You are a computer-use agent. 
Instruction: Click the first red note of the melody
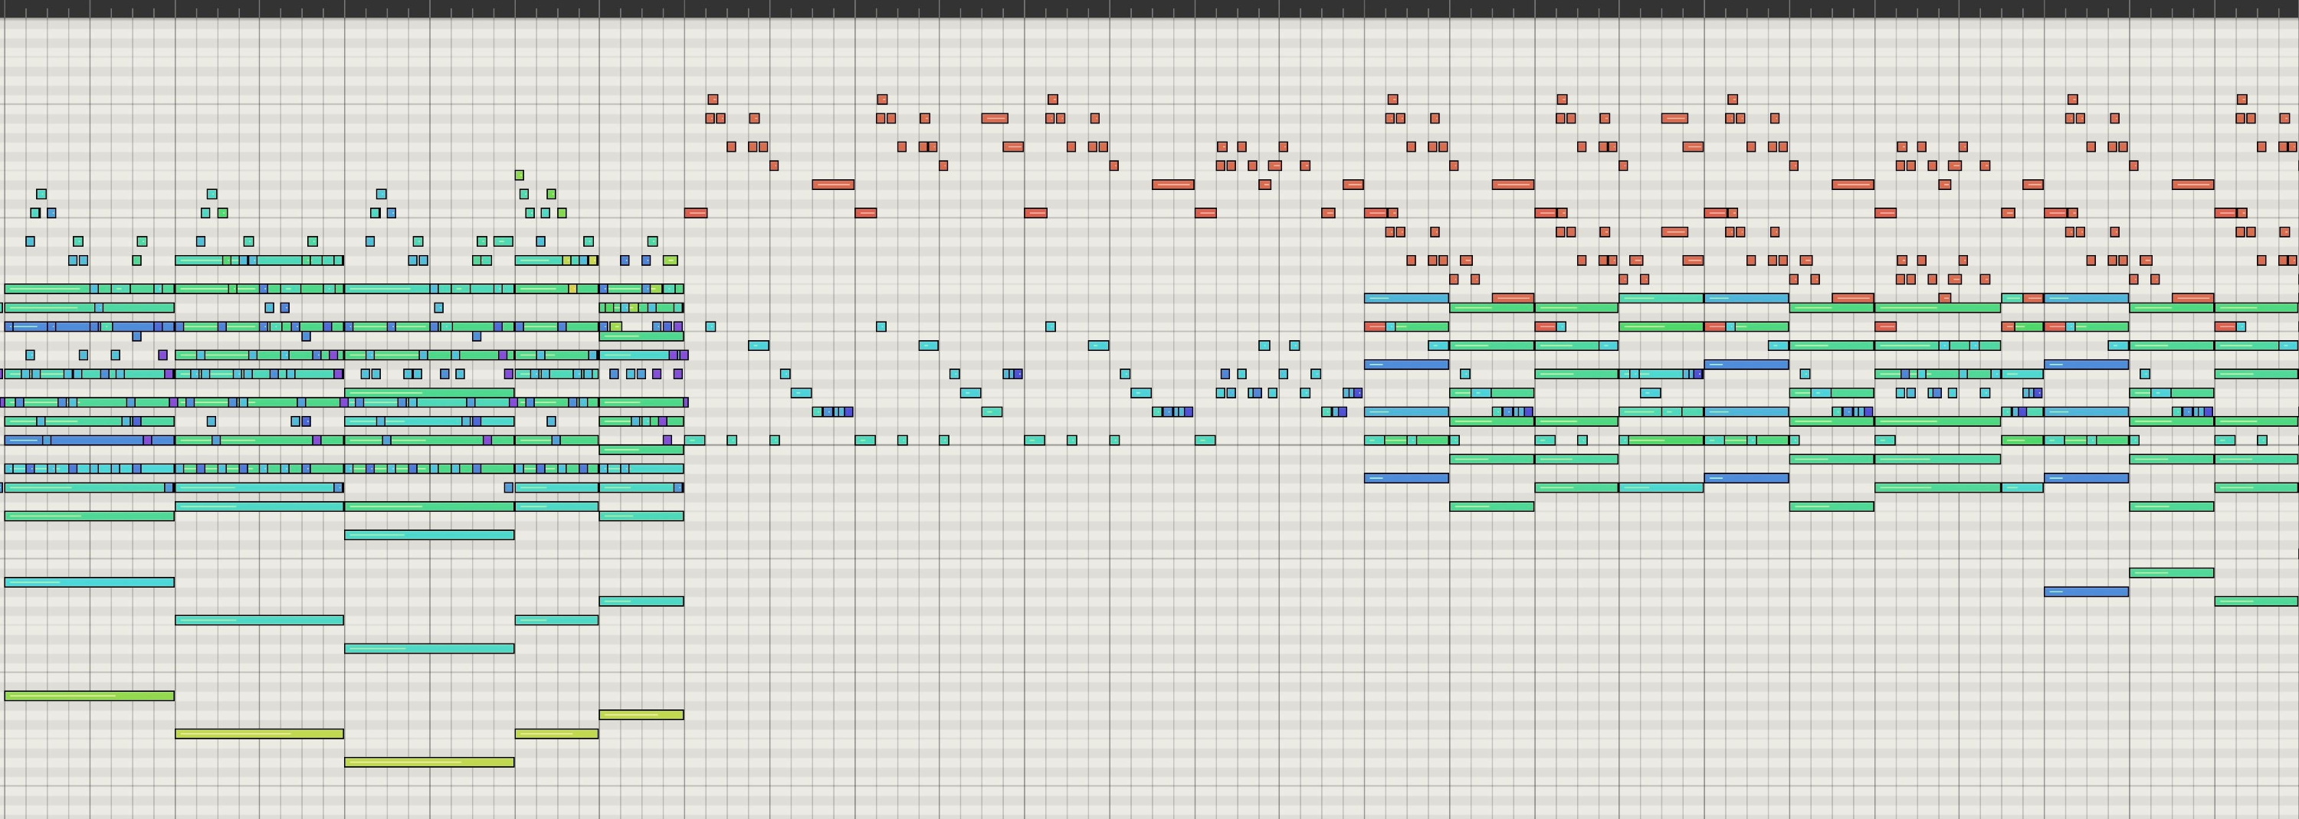click(696, 212)
